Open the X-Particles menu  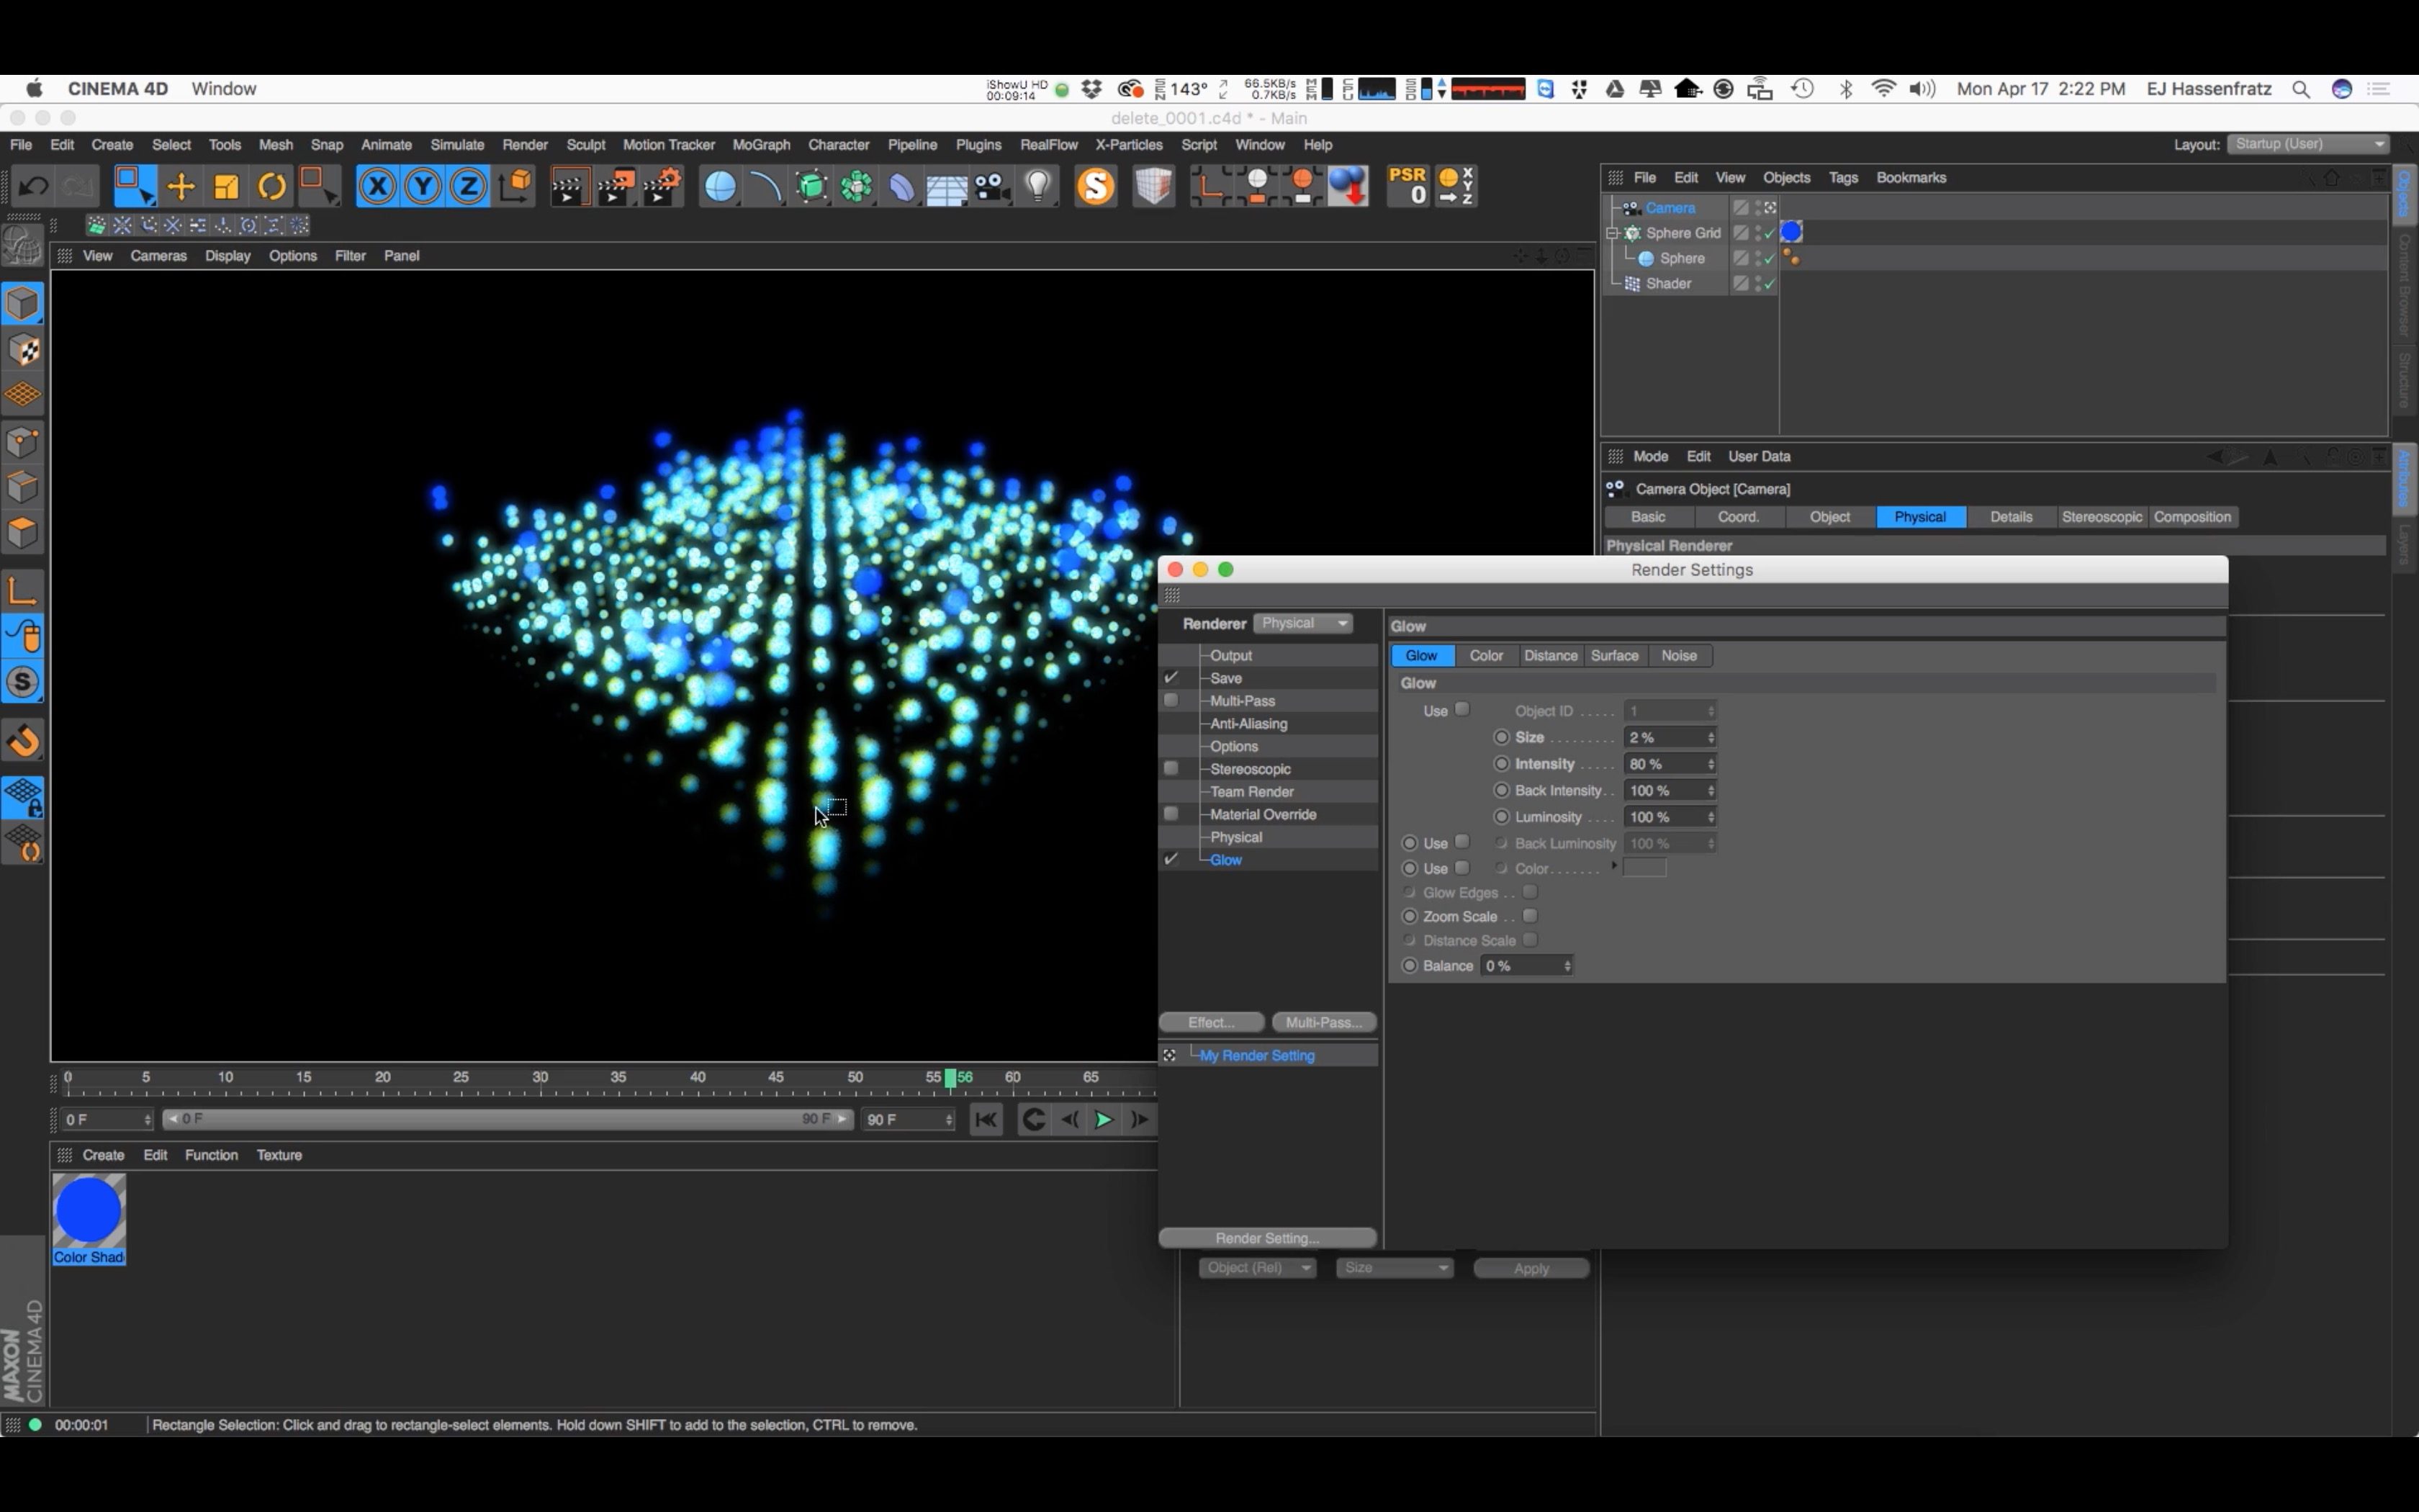pyautogui.click(x=1129, y=145)
